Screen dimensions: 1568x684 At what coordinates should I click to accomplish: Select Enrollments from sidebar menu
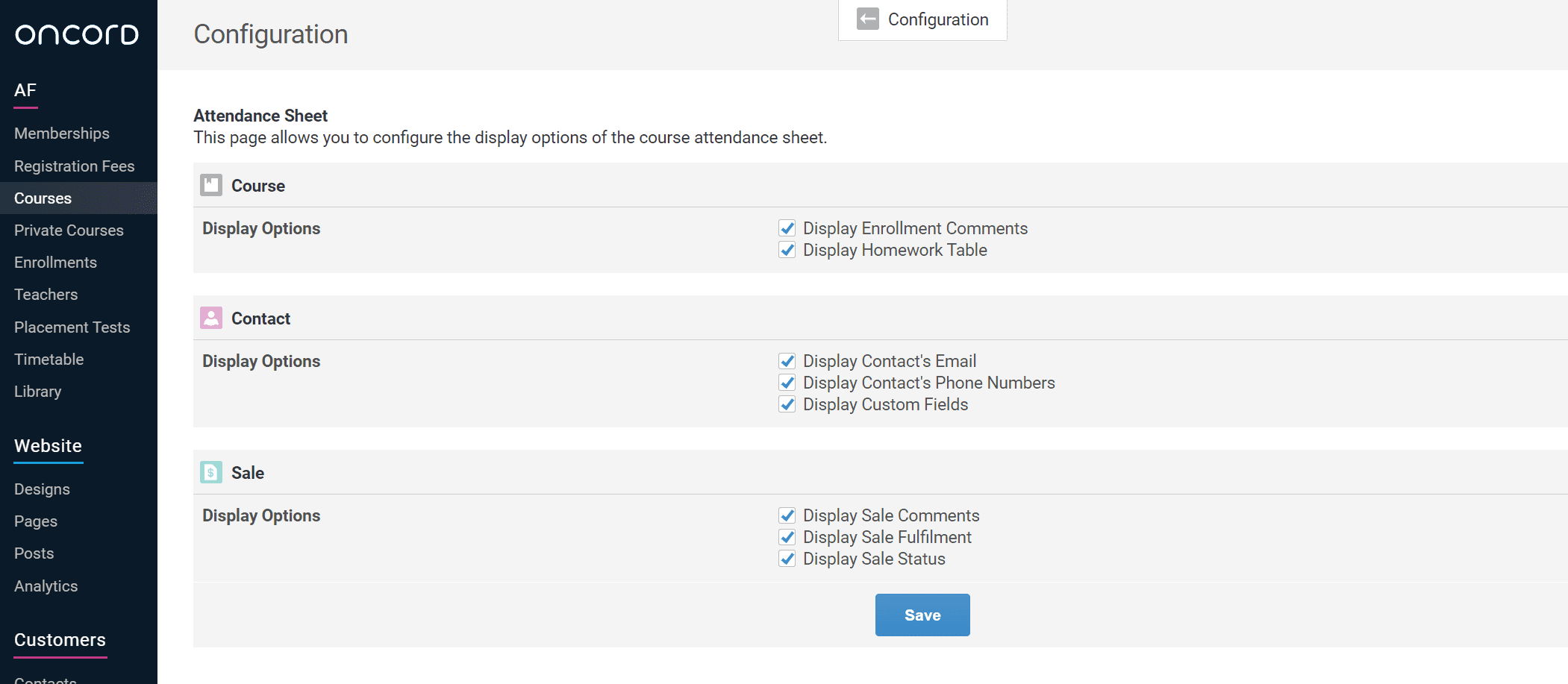pos(55,263)
